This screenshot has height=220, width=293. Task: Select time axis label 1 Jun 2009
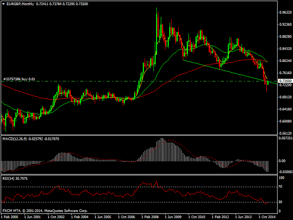(173, 217)
